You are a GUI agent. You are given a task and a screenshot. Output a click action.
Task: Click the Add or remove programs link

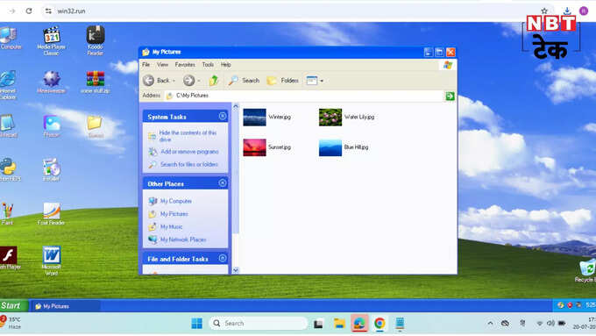coord(189,152)
